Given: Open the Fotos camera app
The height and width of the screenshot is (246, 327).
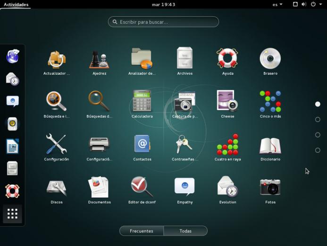Looking at the screenshot, I should coord(270,191).
